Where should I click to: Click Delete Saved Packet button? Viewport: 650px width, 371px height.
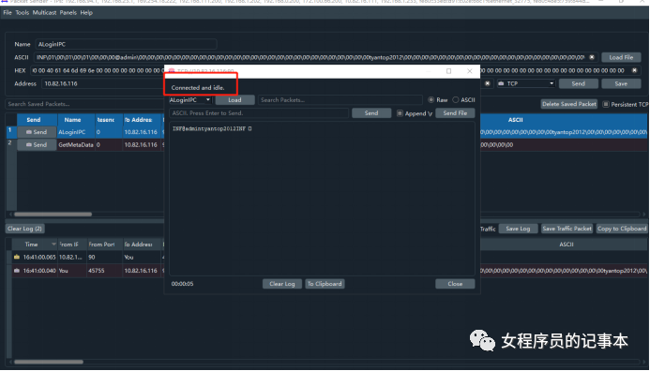click(x=569, y=104)
